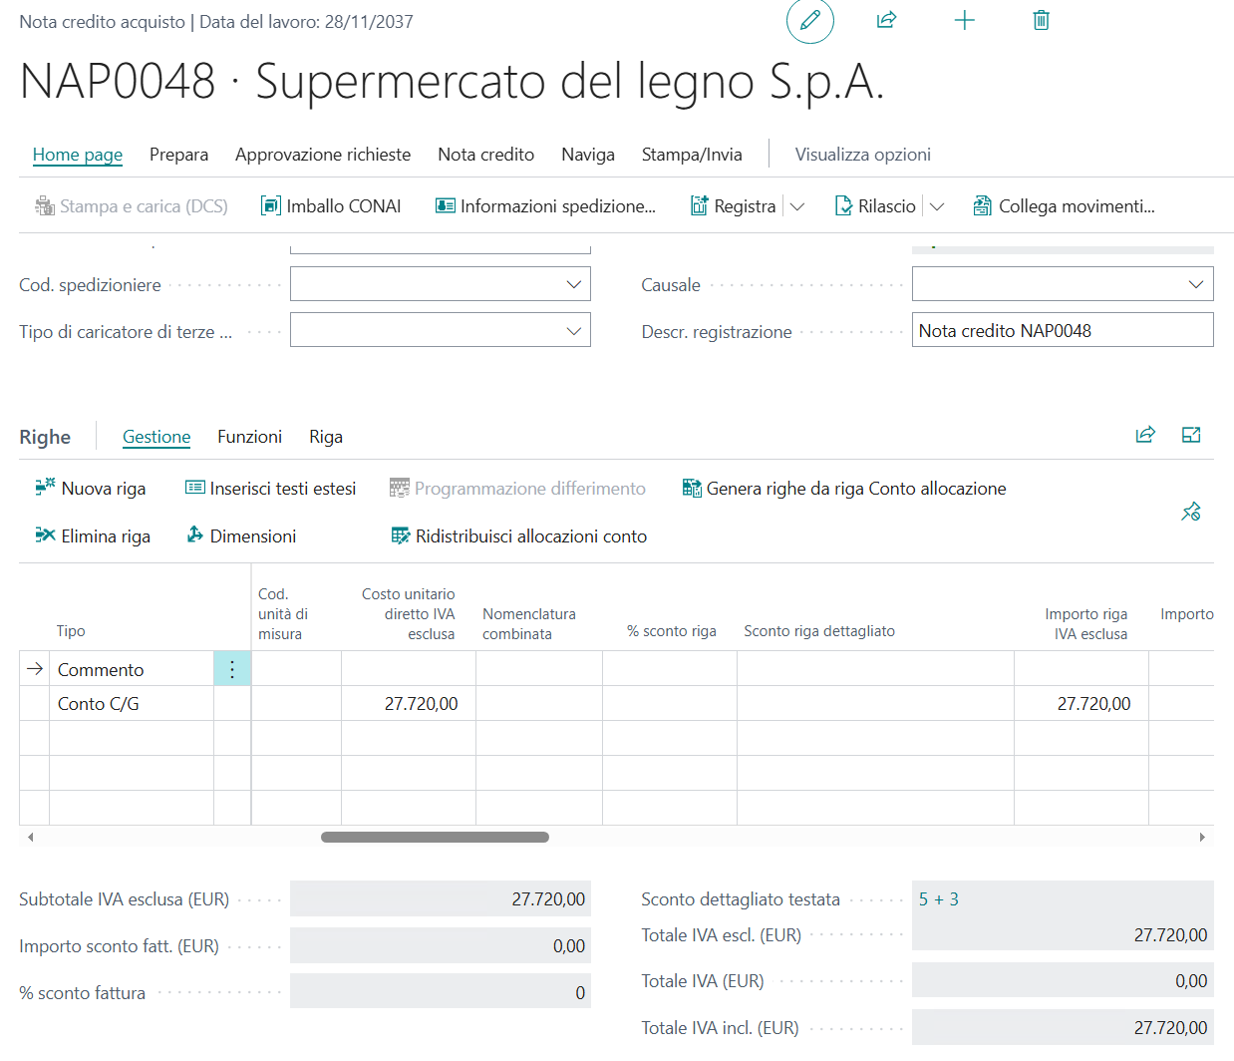Click the pencil edit icon at top
This screenshot has width=1234, height=1061.
tap(809, 21)
